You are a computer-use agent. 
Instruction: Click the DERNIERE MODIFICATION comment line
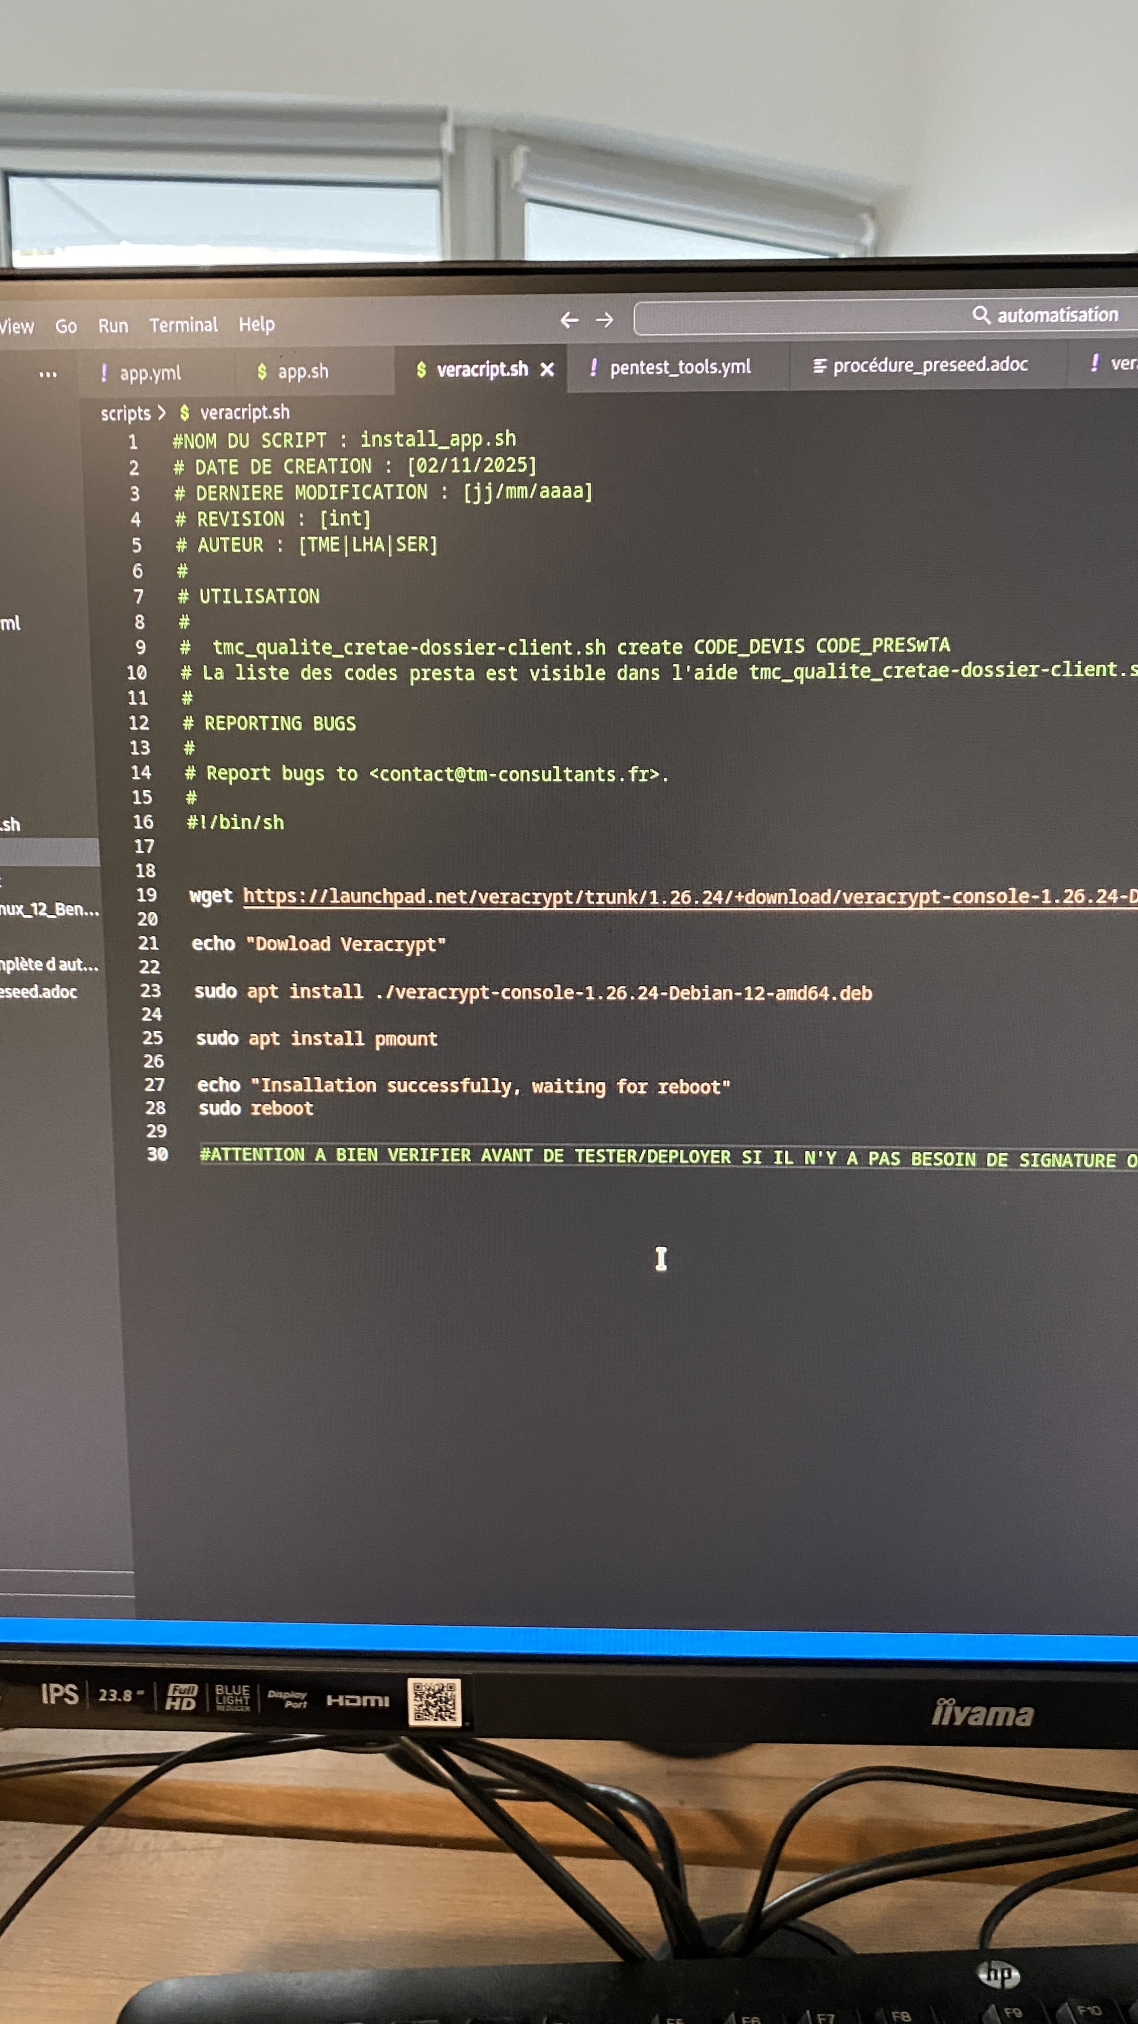[x=383, y=492]
